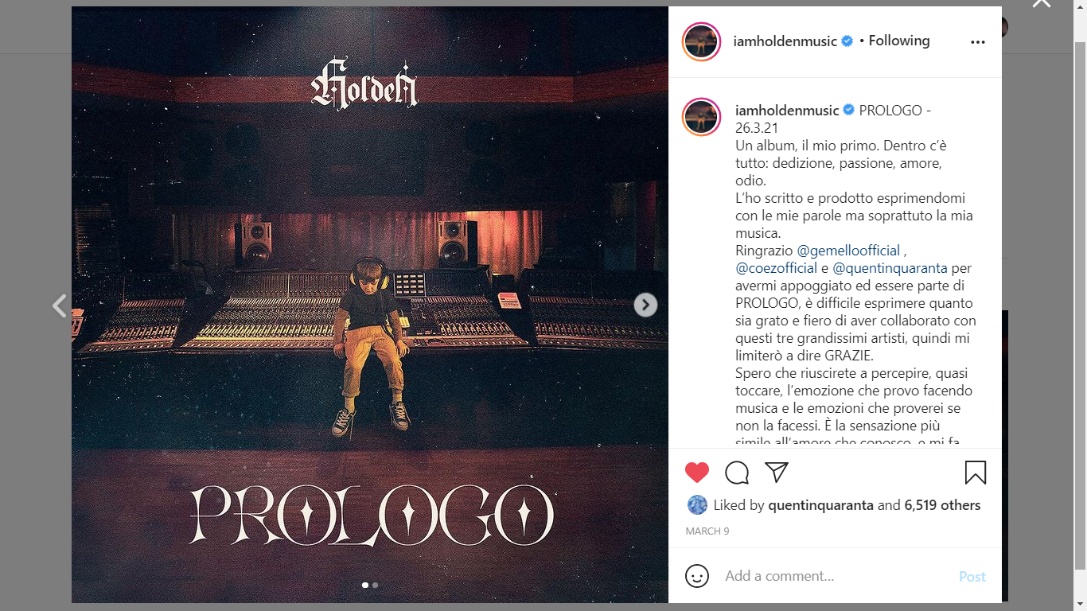Select the second carousel dot indicator
Screen dimensions: 1087x611
pos(376,585)
